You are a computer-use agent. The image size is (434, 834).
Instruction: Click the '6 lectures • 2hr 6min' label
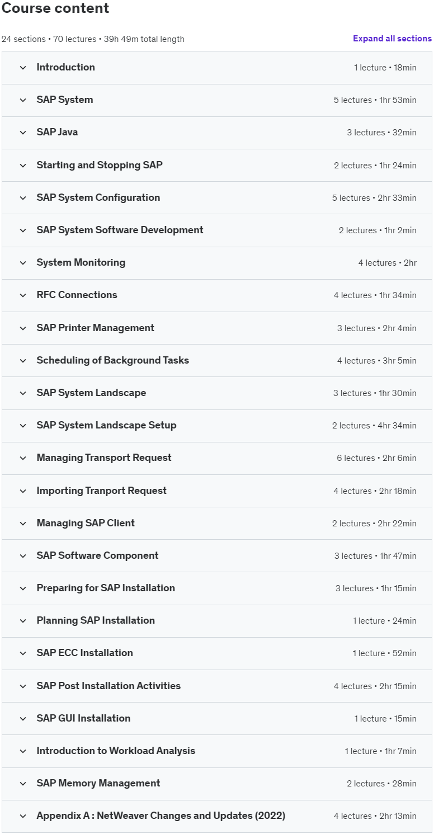[x=376, y=458]
